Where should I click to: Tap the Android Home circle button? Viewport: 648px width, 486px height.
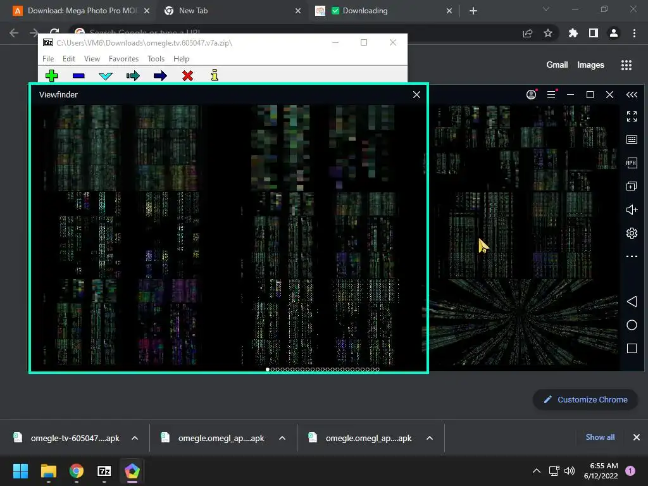click(x=632, y=325)
